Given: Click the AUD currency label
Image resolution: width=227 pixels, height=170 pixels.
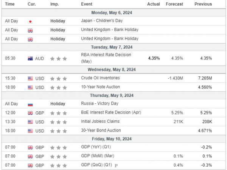Looking at the screenshot, I should 39,59.
